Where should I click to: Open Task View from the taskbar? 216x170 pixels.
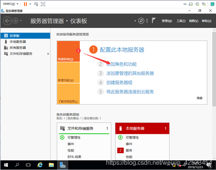coord(28,165)
